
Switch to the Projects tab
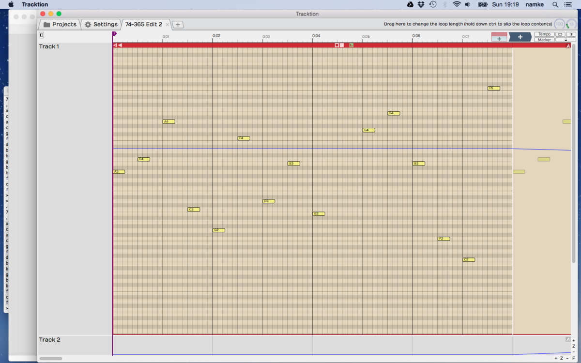(60, 24)
